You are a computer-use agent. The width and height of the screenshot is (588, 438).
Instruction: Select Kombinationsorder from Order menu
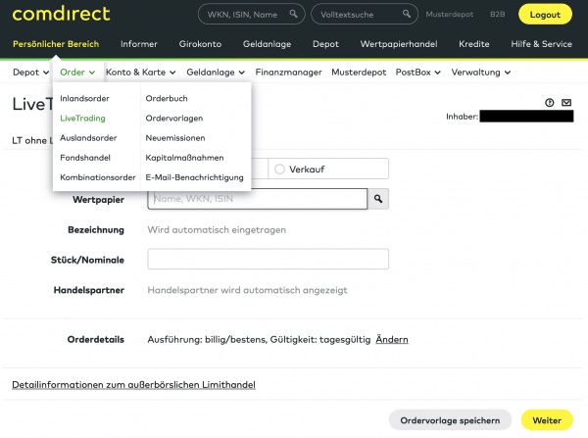point(97,177)
